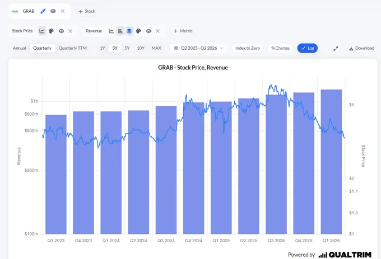This screenshot has width=381, height=259.
Task: Select bar chart type for Revenue
Action: pos(120,31)
